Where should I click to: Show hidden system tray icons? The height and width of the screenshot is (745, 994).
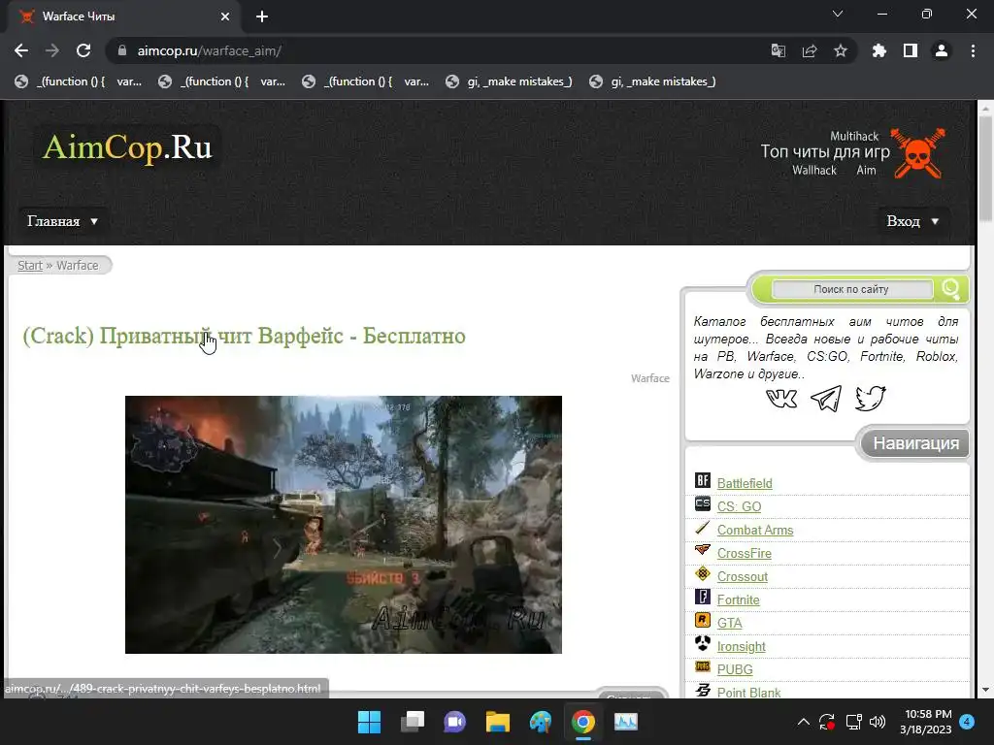(x=803, y=722)
